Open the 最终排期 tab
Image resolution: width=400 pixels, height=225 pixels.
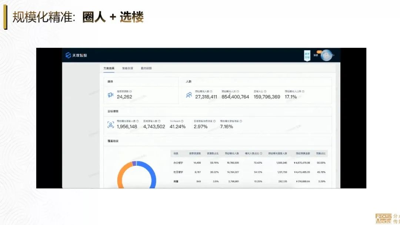pos(146,68)
